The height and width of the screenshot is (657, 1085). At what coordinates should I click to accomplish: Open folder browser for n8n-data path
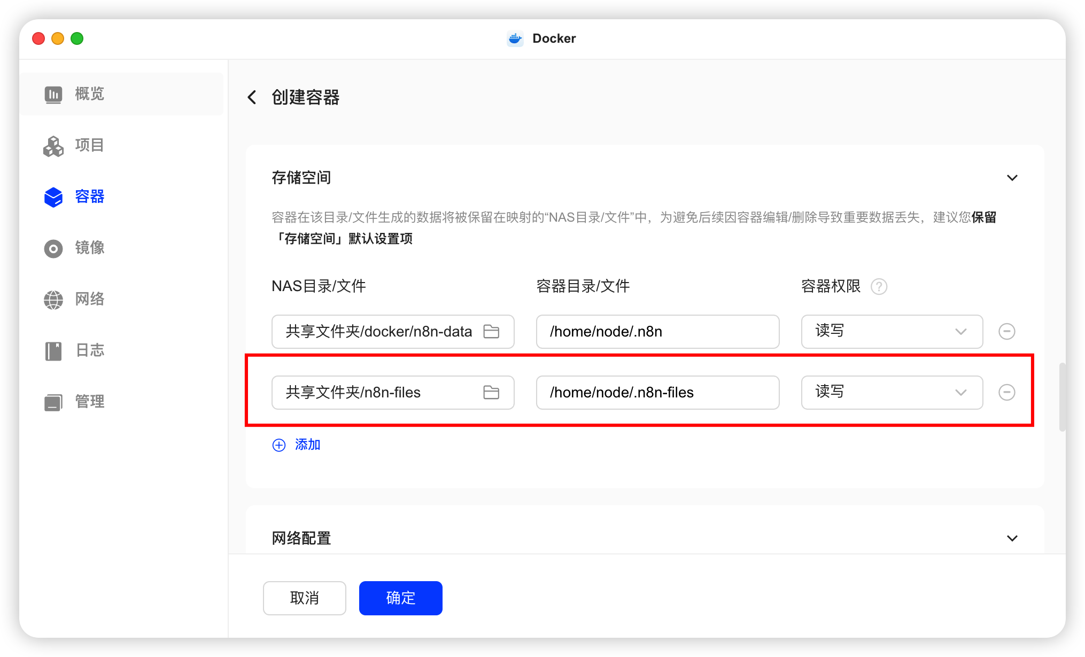tap(491, 332)
